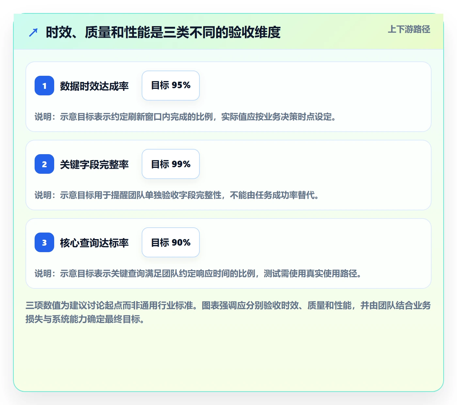Click the note about 约定刷新窗口内完成的比例

click(x=186, y=117)
